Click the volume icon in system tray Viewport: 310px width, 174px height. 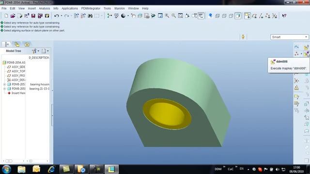(278, 169)
